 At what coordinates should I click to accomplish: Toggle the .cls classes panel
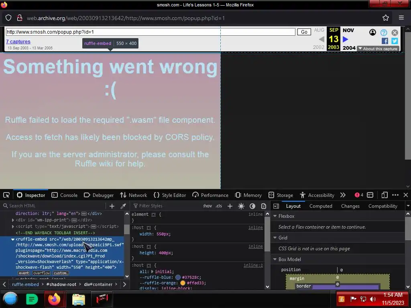point(219,206)
